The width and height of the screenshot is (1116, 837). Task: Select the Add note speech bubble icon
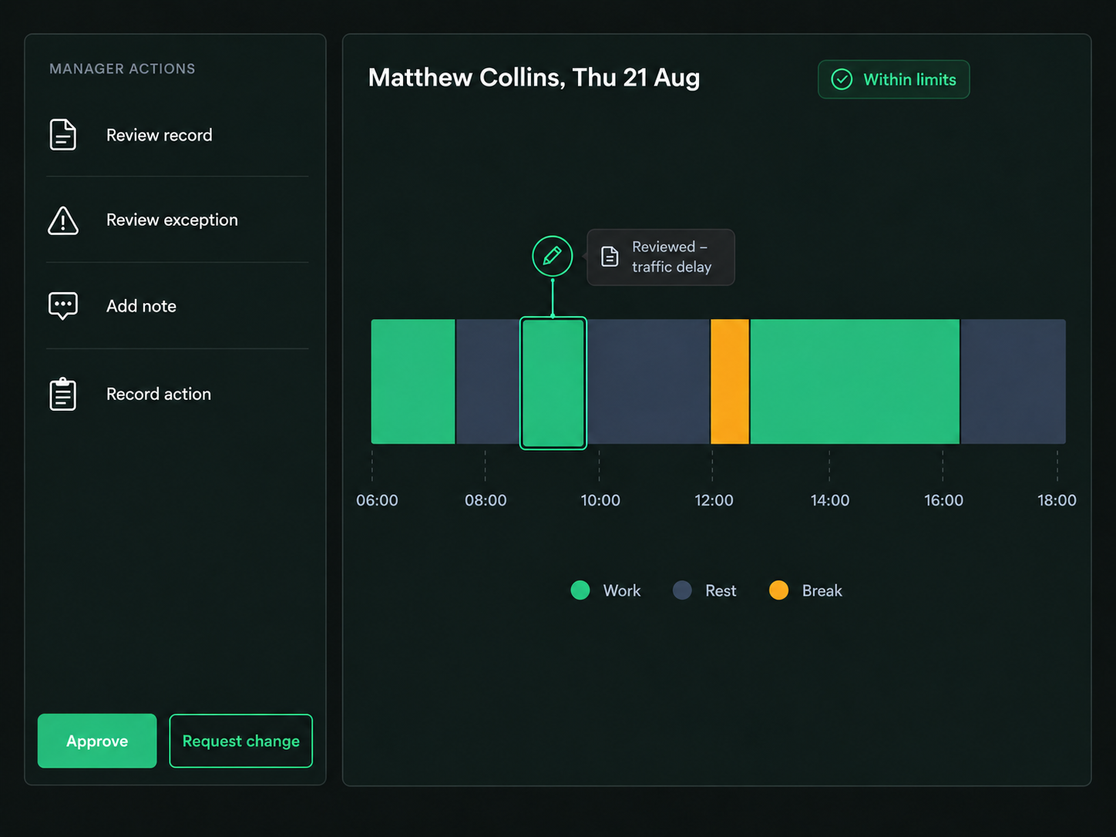pyautogui.click(x=63, y=306)
